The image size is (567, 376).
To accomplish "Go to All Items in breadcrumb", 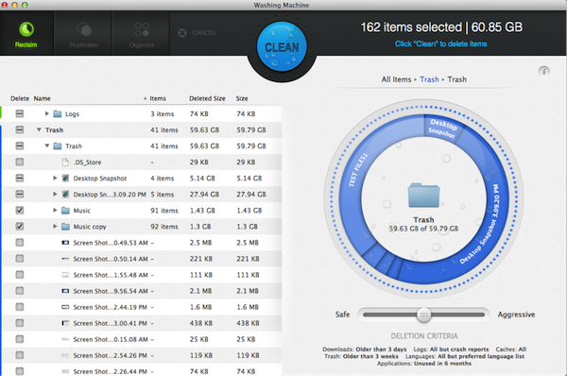I will coord(396,79).
